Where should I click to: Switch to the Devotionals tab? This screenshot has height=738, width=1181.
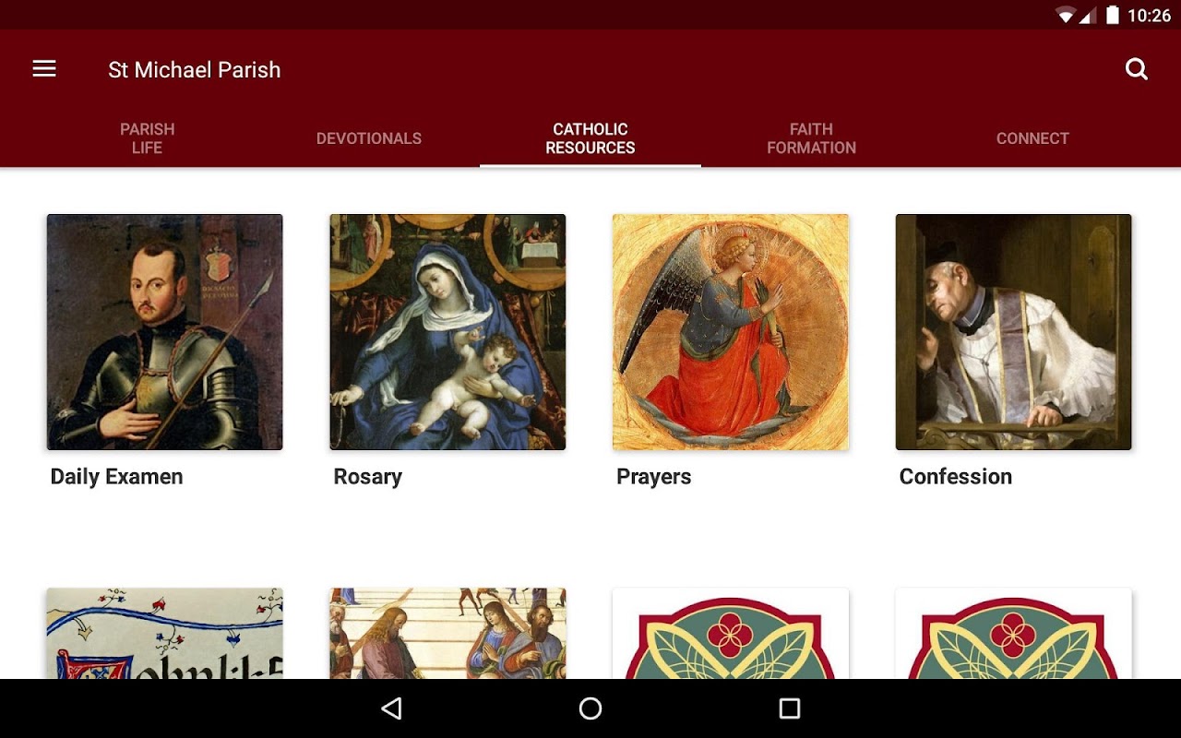tap(369, 138)
